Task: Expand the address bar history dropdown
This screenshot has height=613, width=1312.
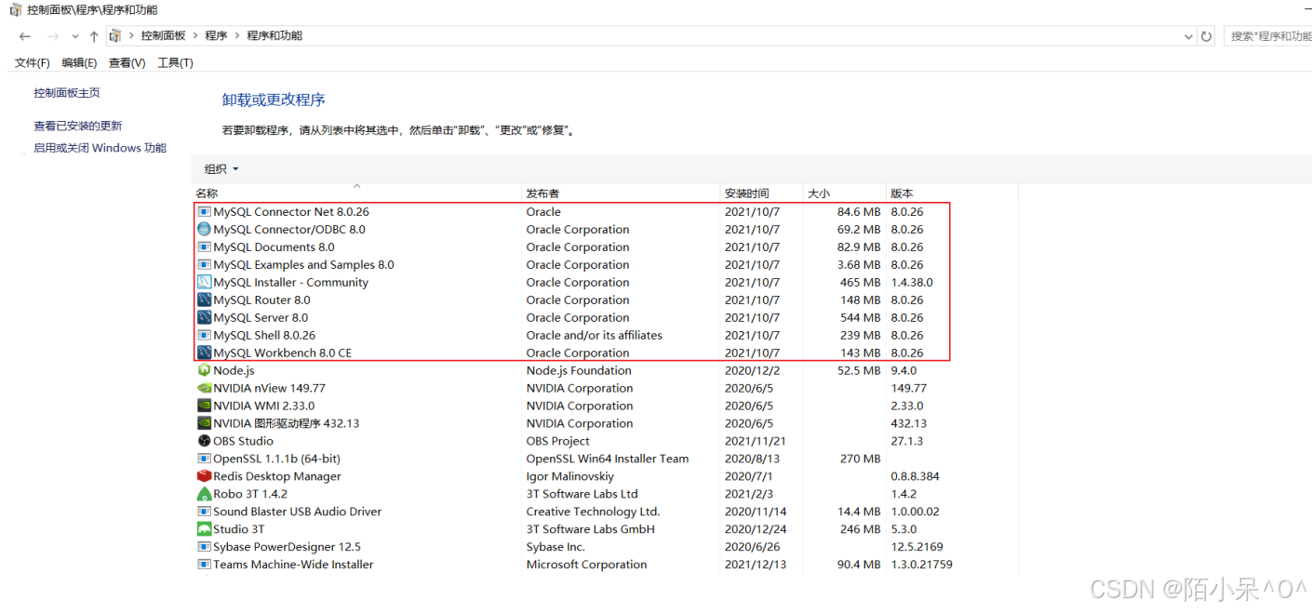Action: 1188,36
